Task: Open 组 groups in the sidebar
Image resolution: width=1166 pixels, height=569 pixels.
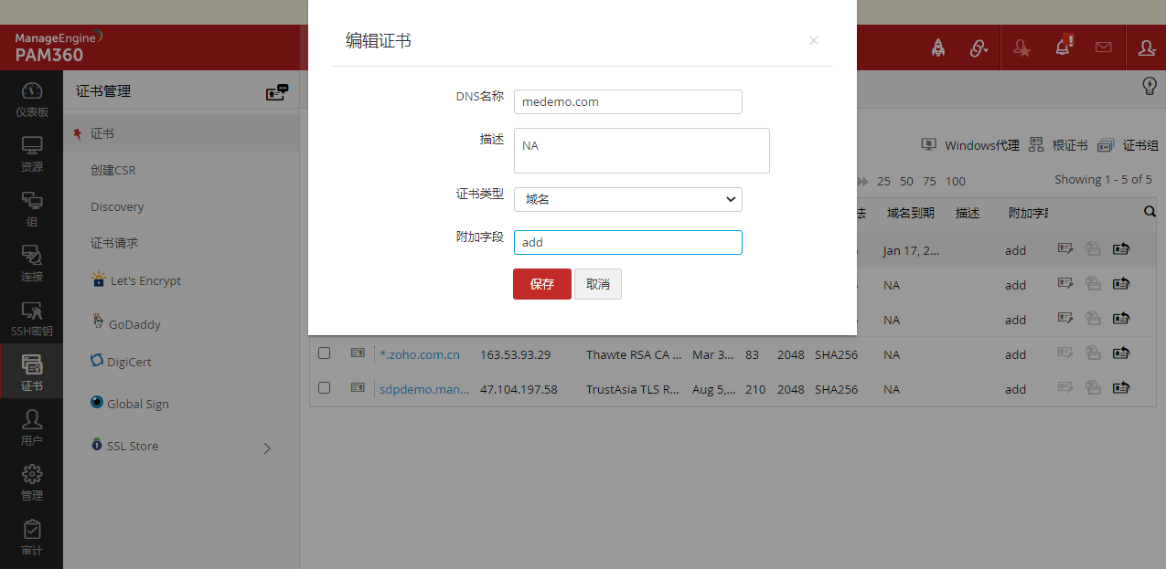Action: 32,208
